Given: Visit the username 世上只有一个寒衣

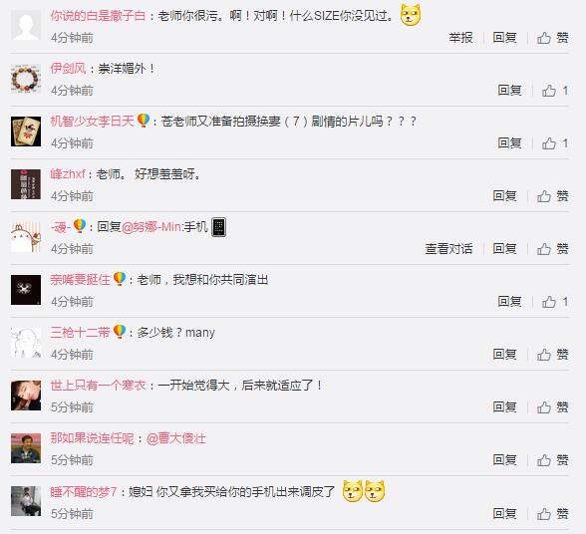Looking at the screenshot, I should tap(98, 385).
